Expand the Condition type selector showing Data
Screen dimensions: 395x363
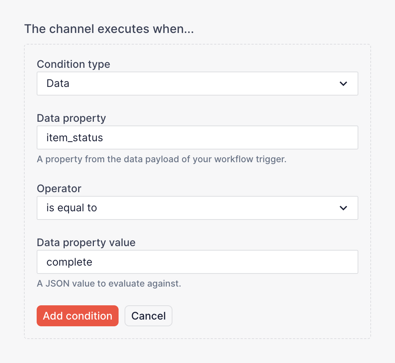[x=197, y=84]
